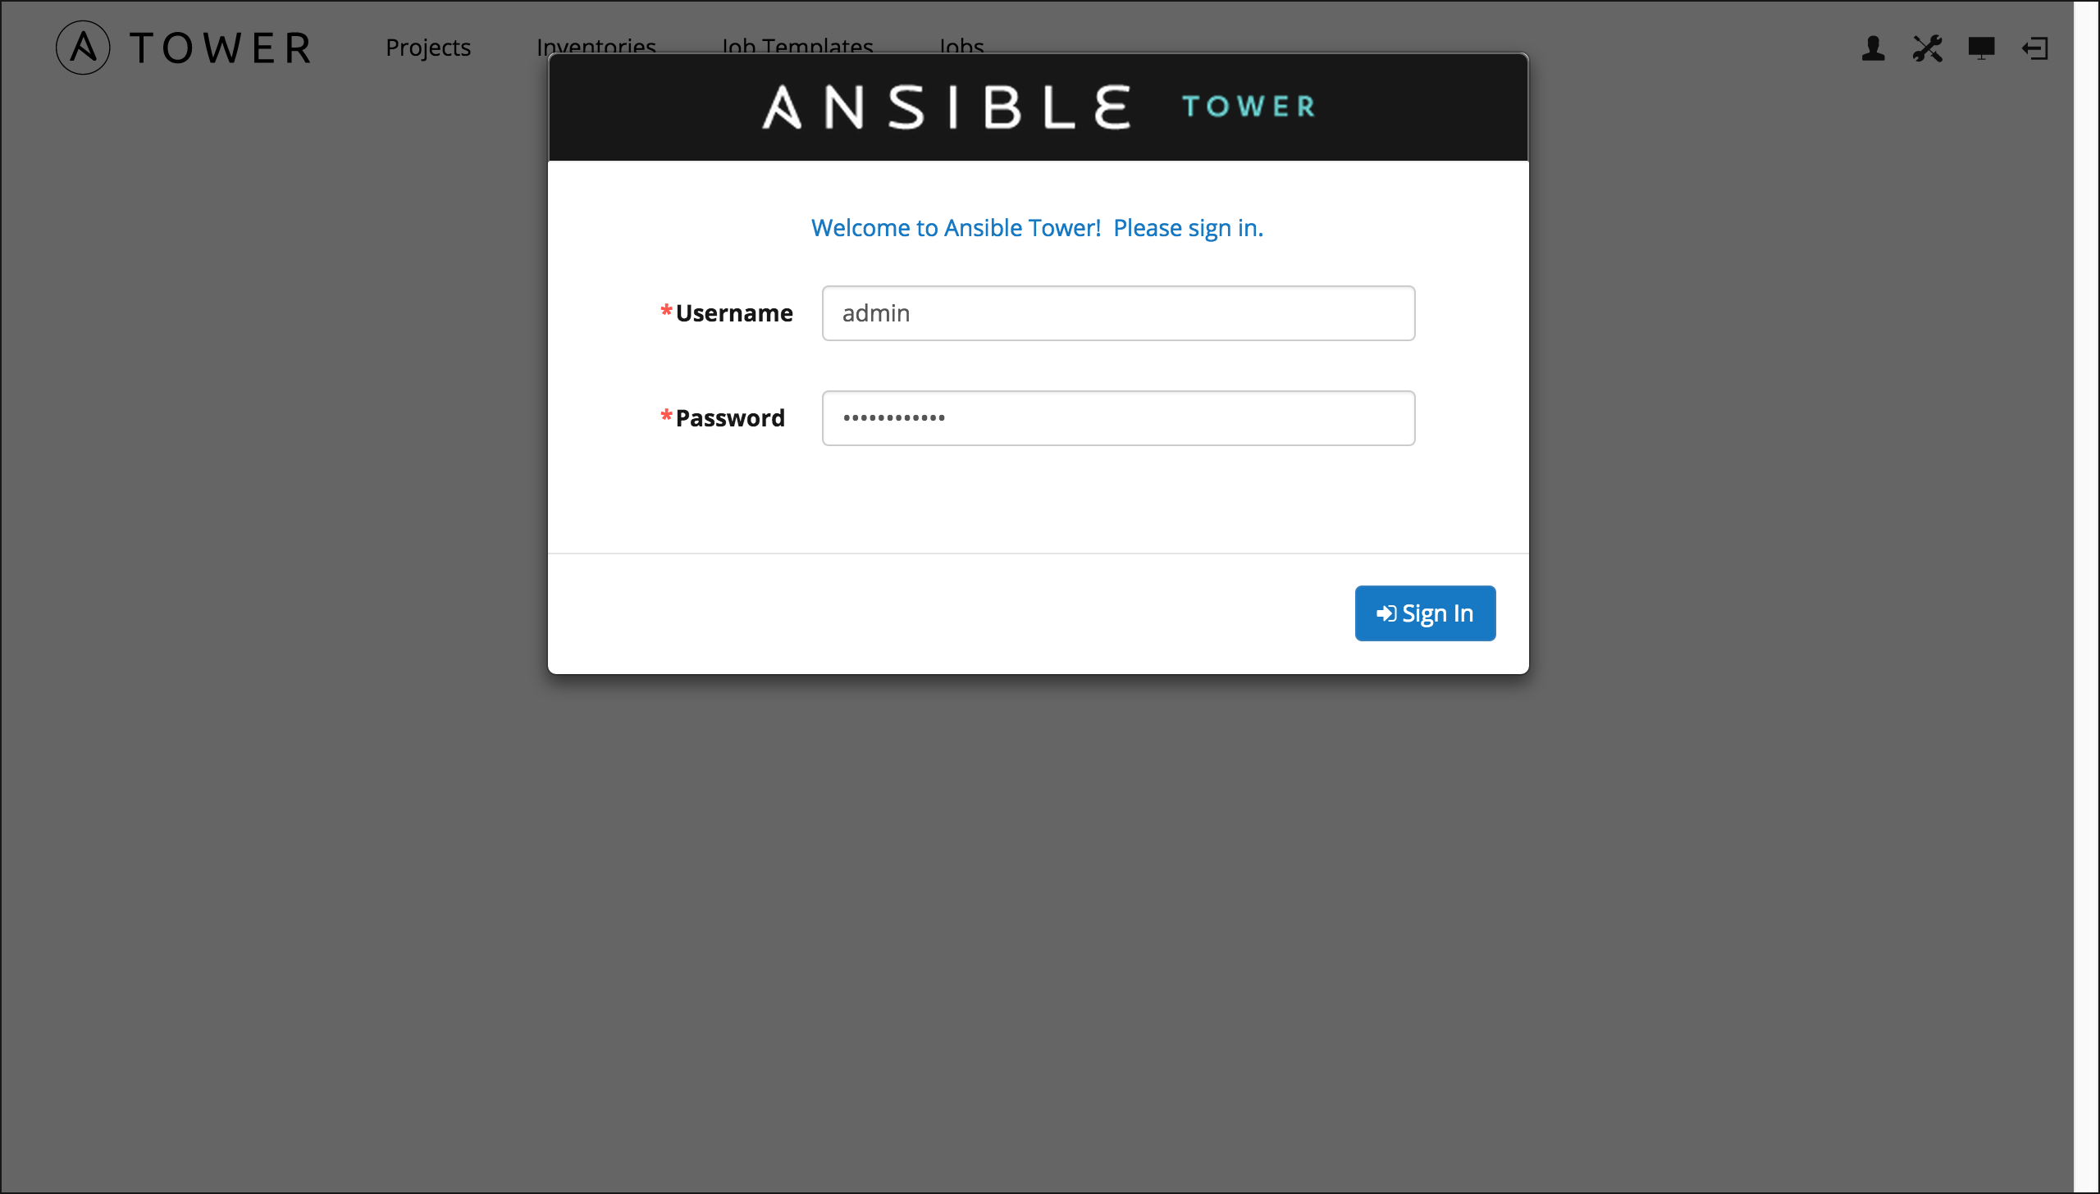Click the welcome message text link
The image size is (2100, 1194).
[1035, 226]
